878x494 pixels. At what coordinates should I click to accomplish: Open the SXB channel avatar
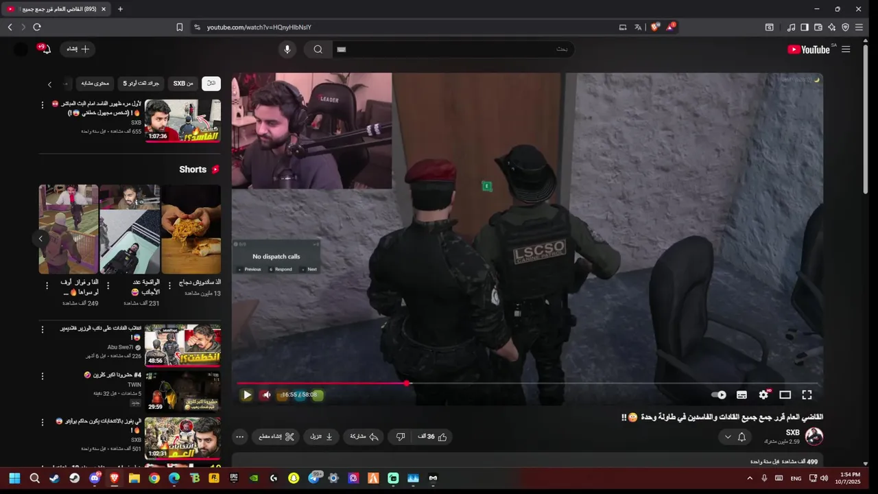coord(814,436)
